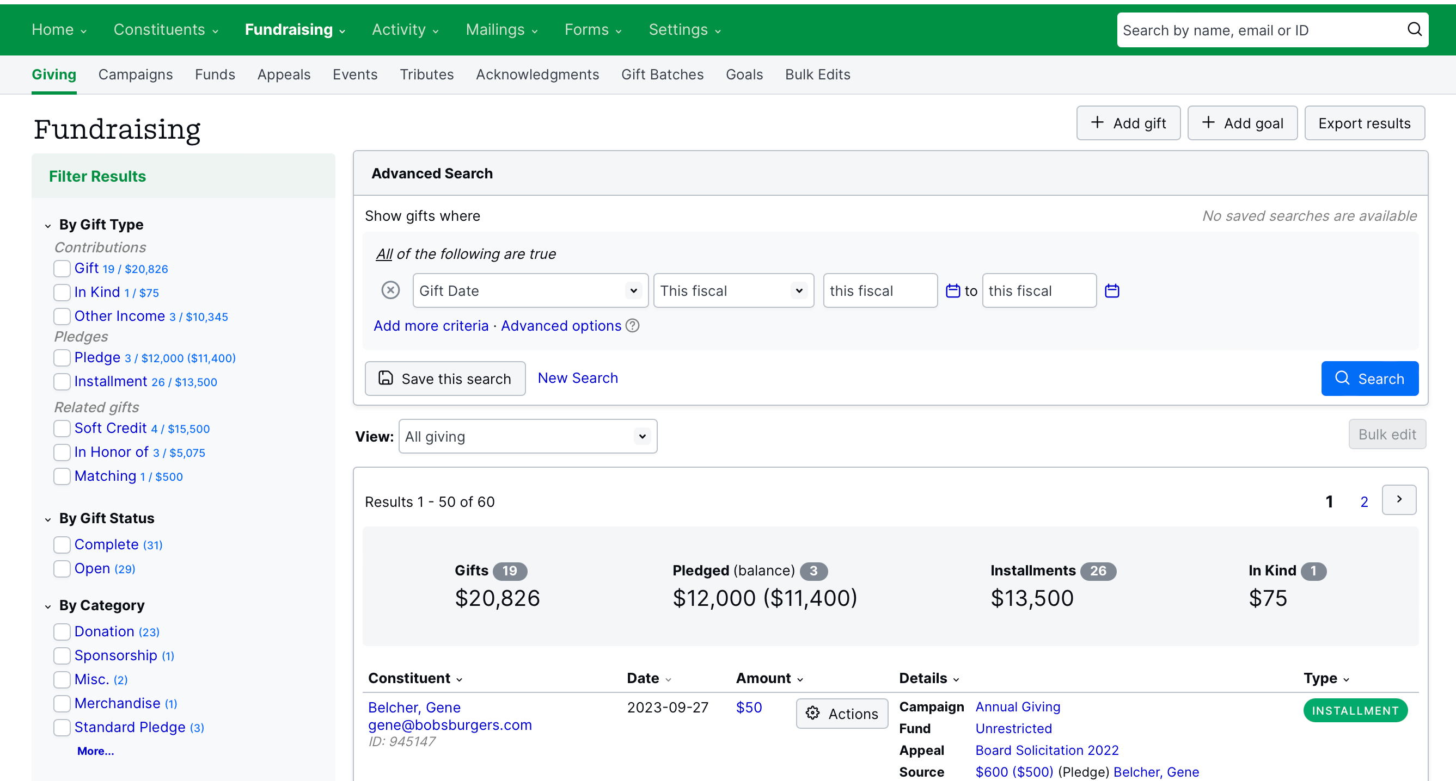Click the Search magnifier icon button
This screenshot has height=781, width=1456.
(x=1342, y=378)
